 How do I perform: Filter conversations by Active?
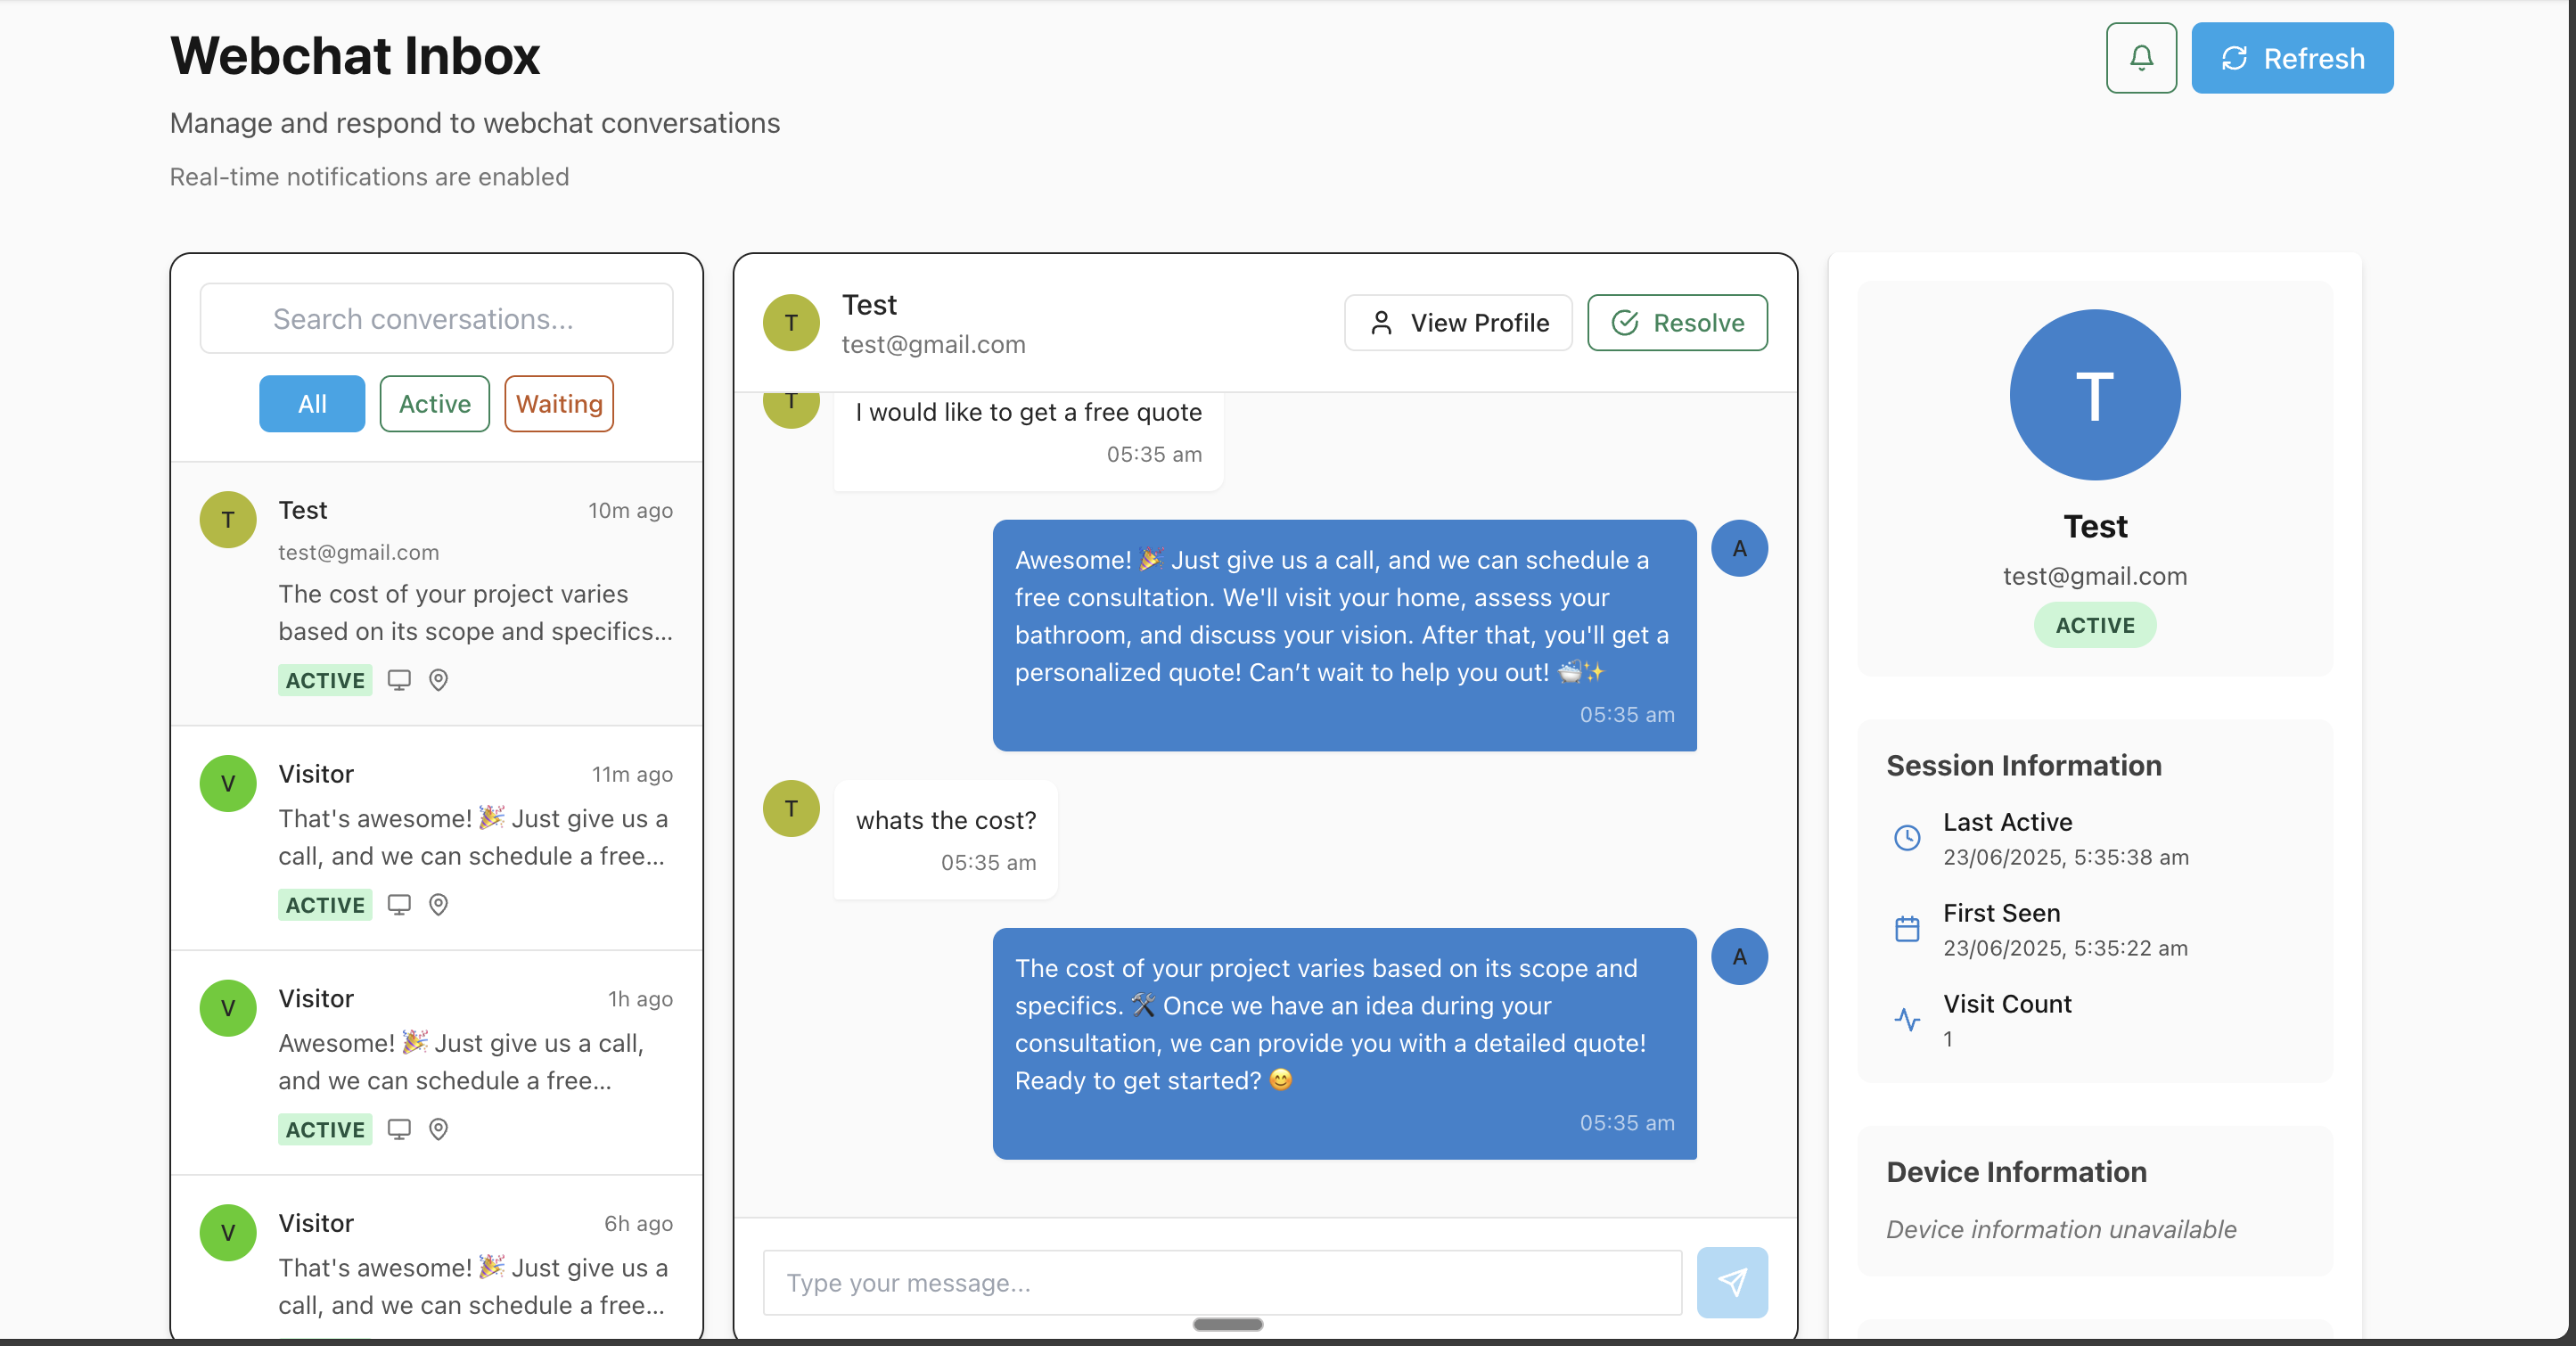(x=434, y=404)
